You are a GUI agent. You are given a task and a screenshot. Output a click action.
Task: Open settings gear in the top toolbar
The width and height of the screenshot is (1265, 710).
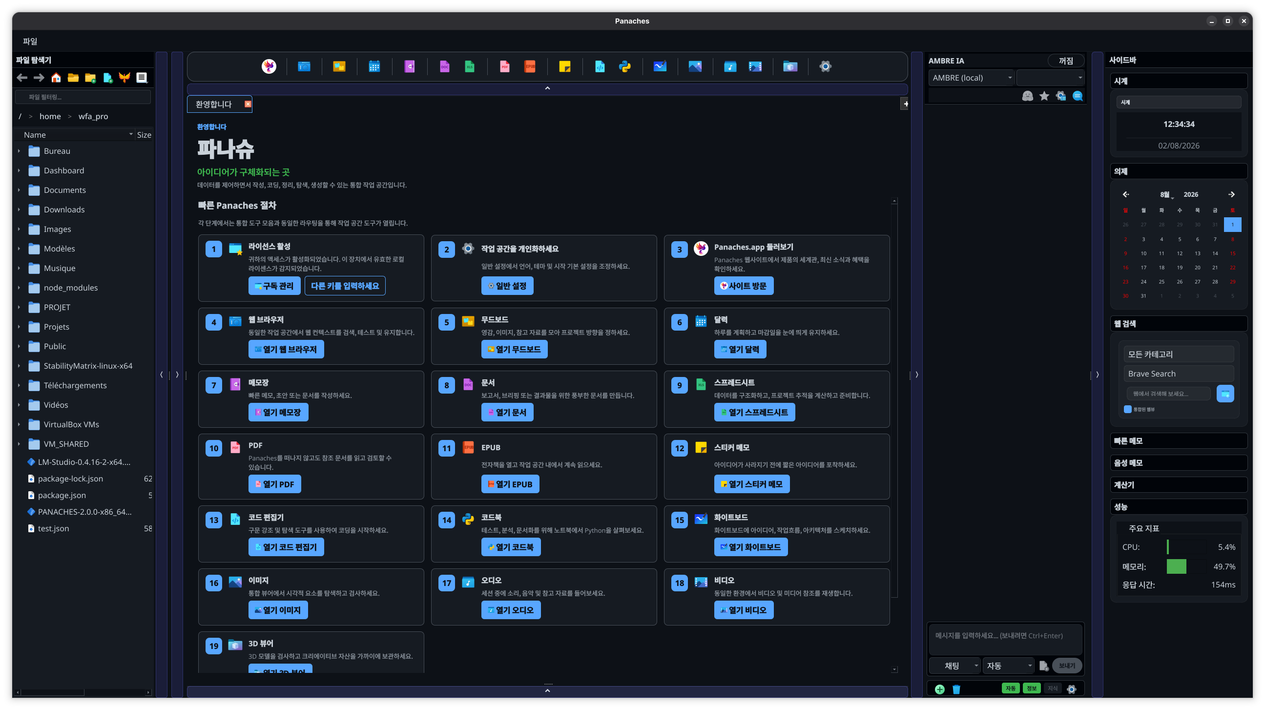[x=826, y=66]
